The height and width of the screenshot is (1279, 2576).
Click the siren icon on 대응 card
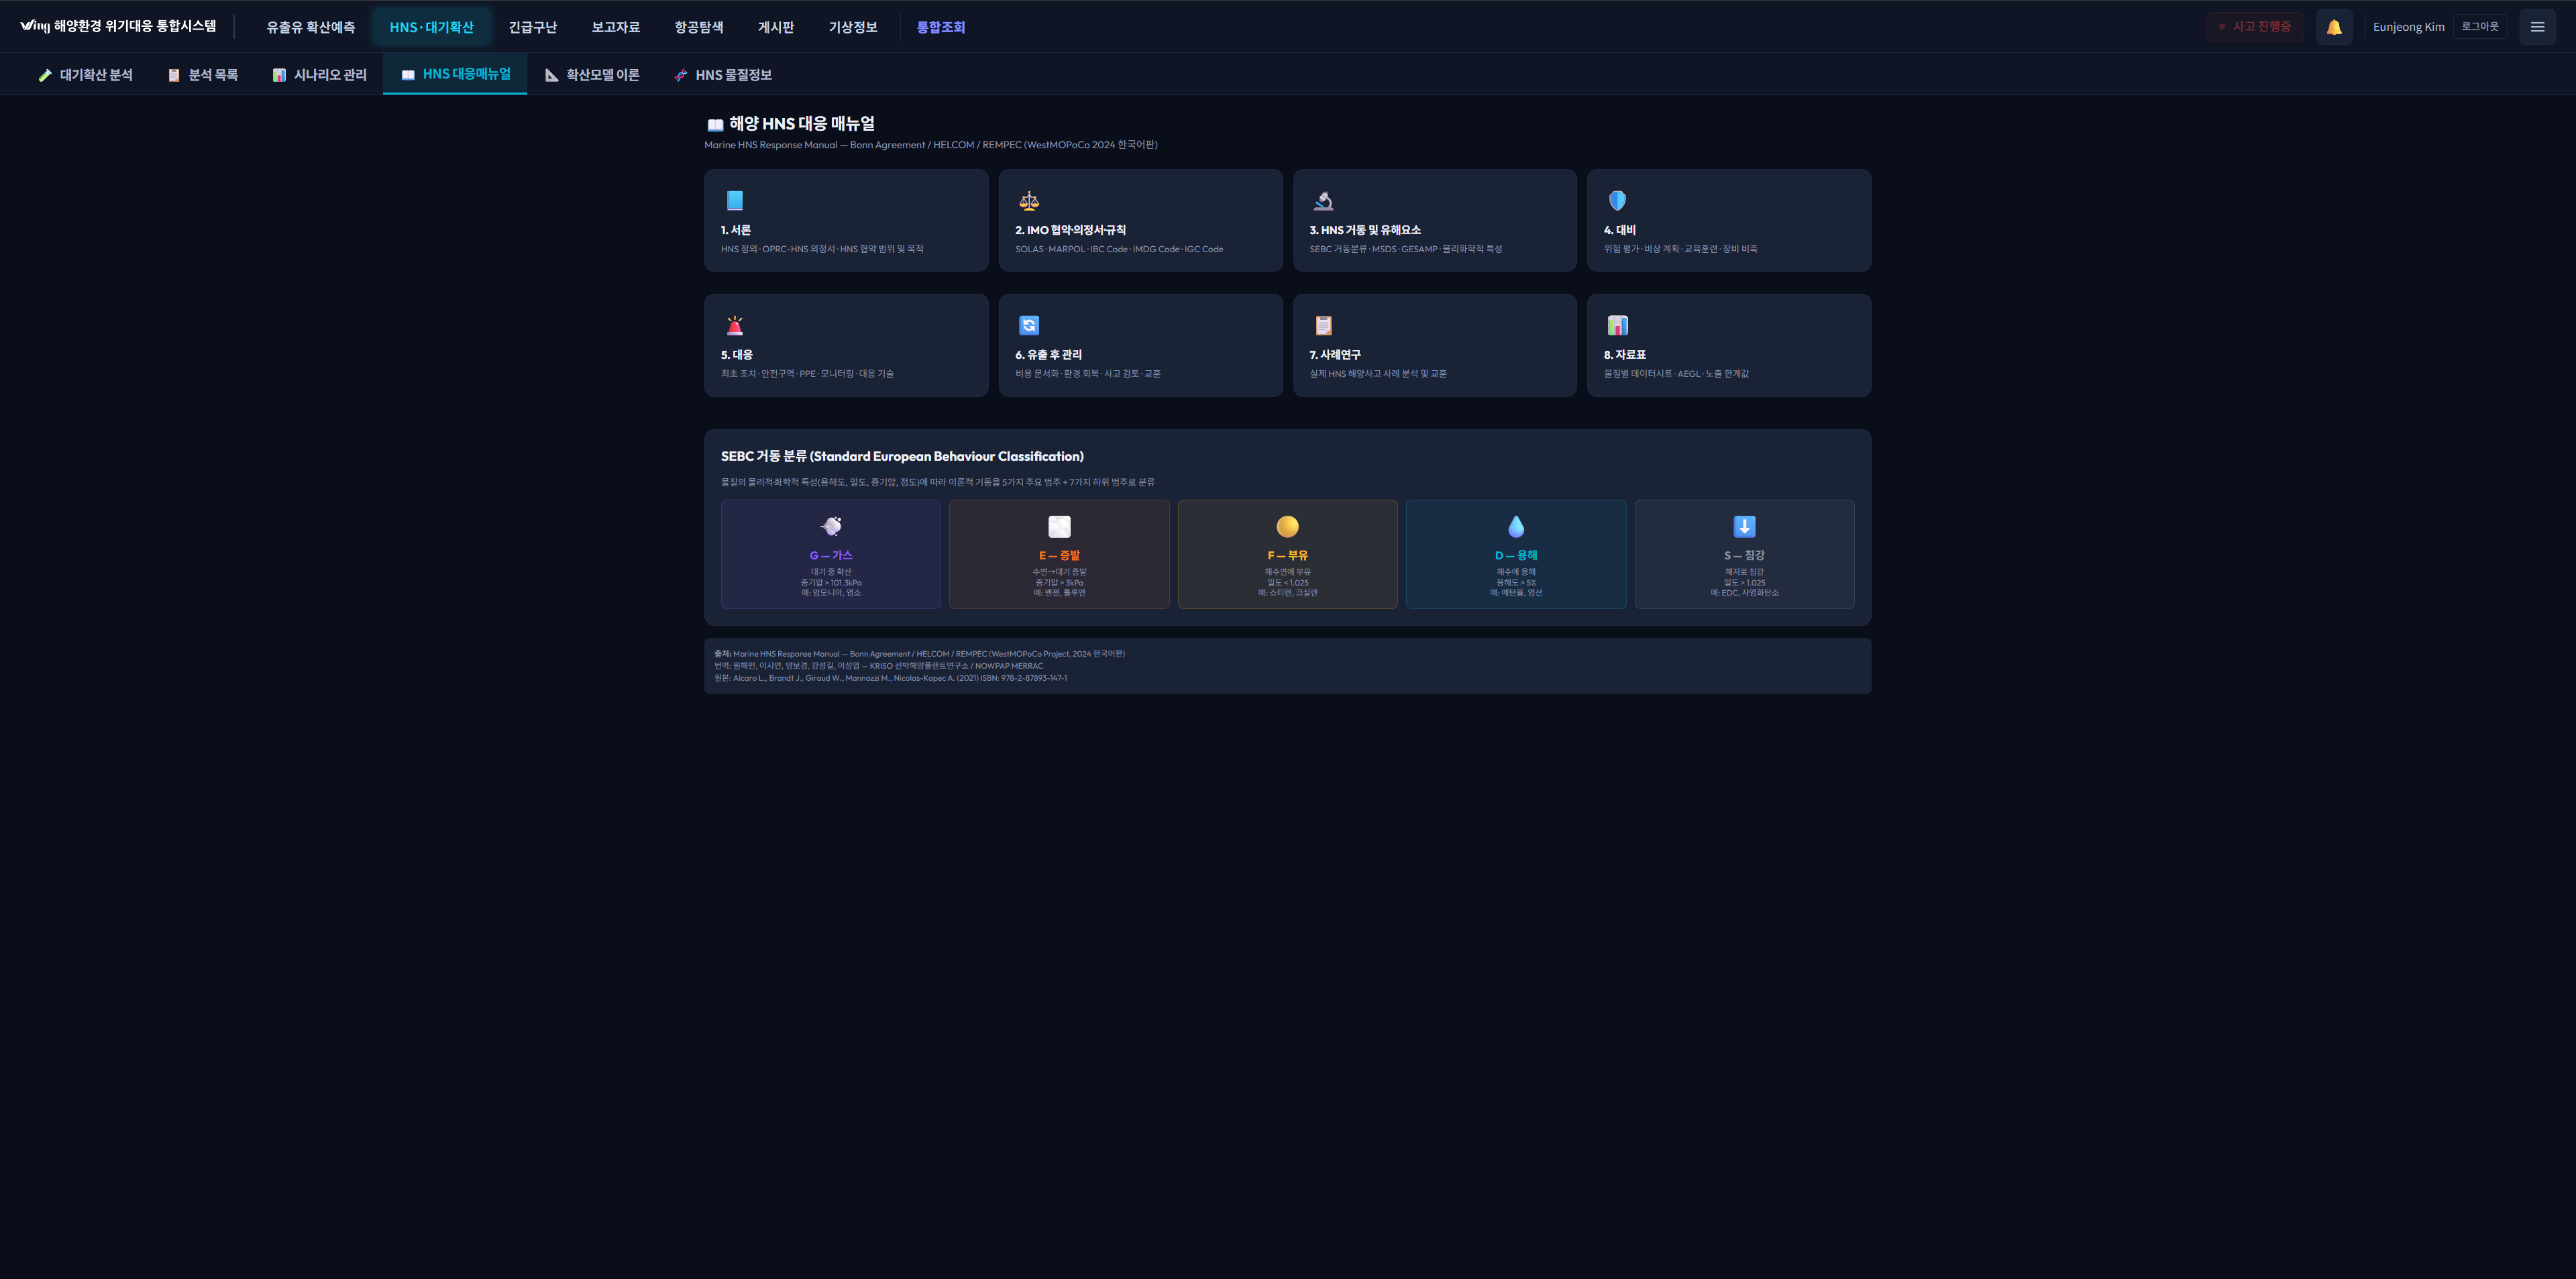click(x=734, y=325)
